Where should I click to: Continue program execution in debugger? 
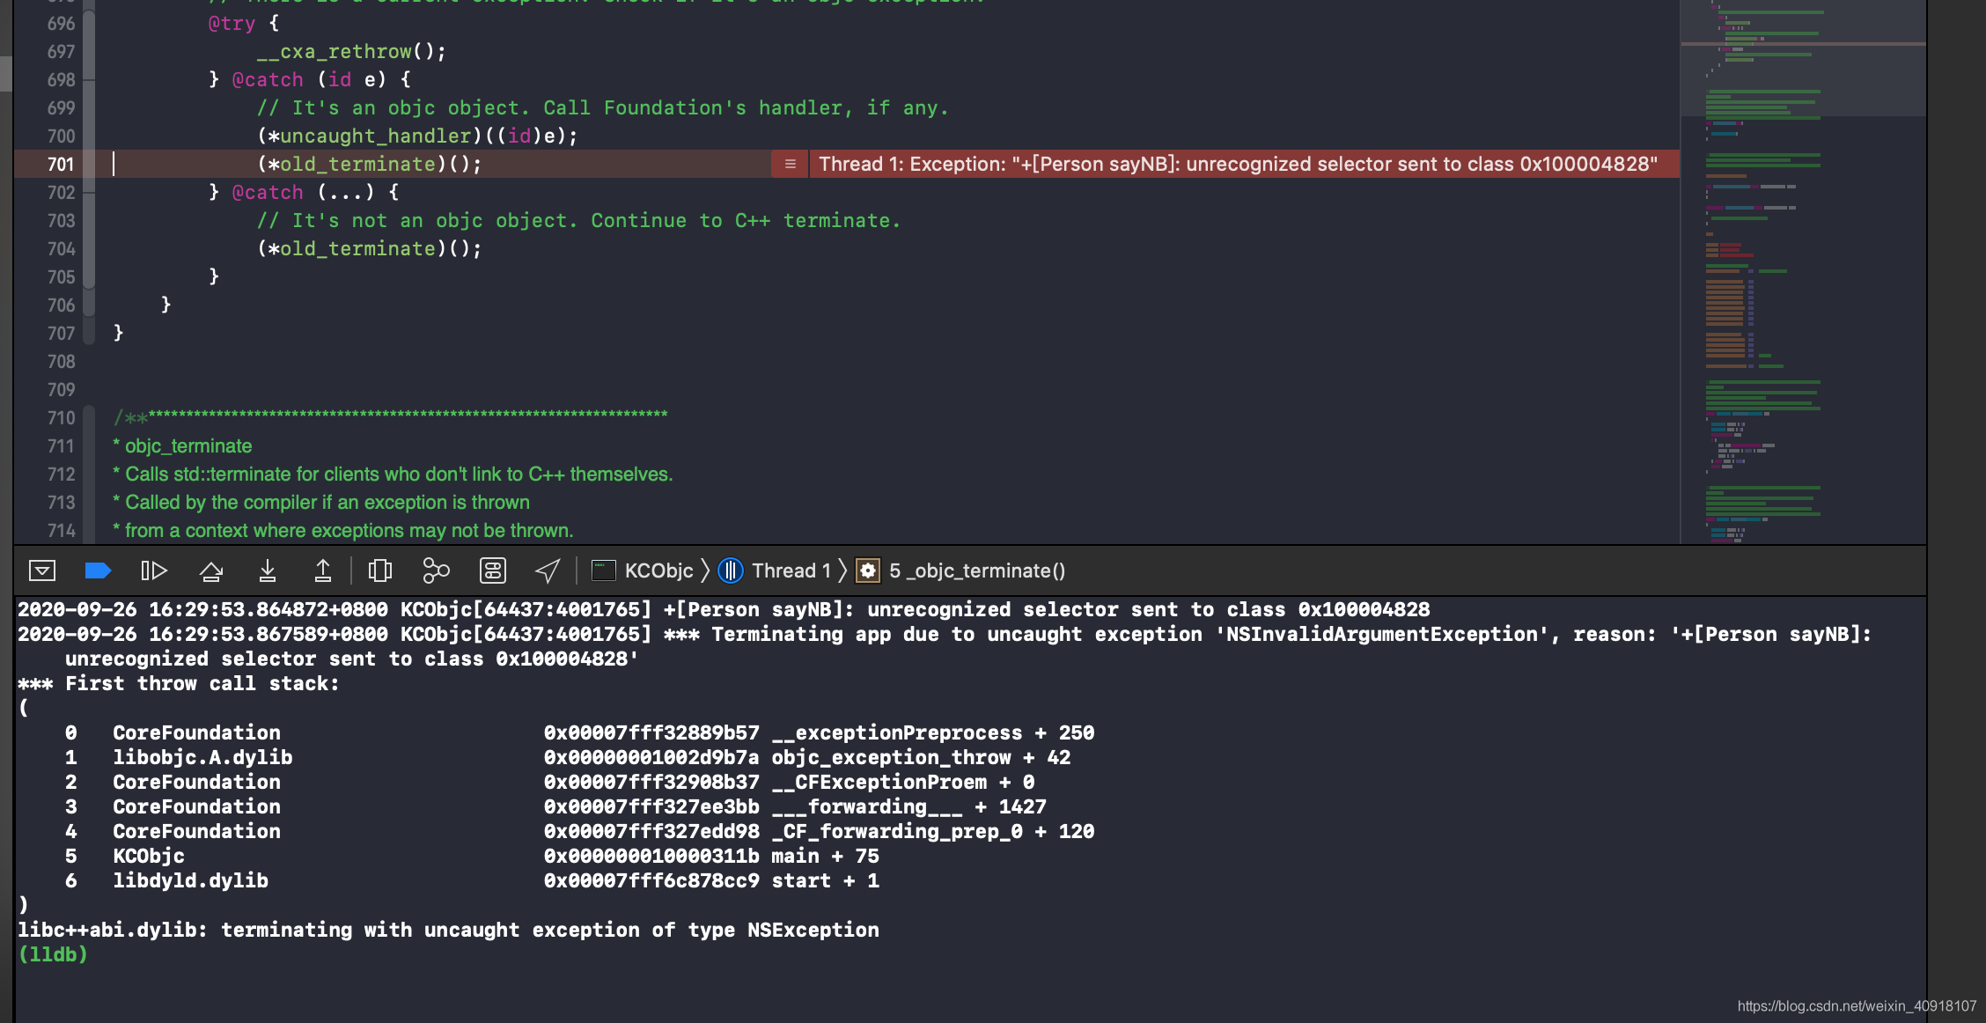154,570
